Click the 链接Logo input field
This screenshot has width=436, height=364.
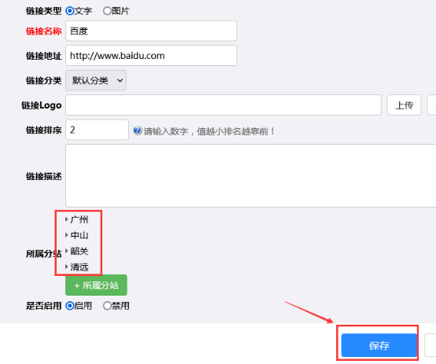pos(224,105)
